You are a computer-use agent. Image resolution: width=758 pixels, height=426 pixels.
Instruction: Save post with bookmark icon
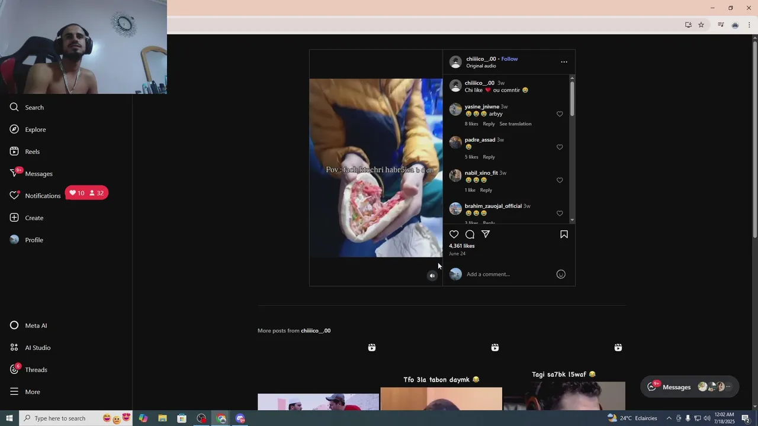[x=564, y=234]
